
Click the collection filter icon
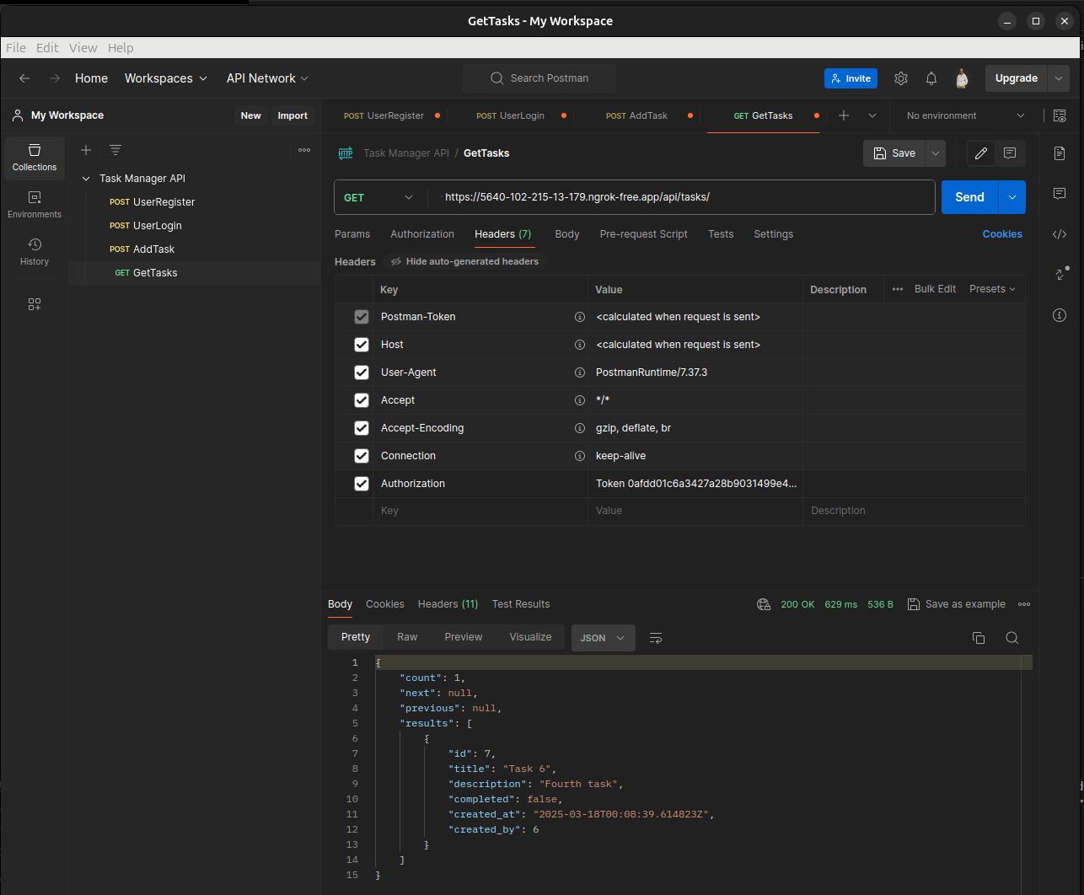tap(115, 150)
